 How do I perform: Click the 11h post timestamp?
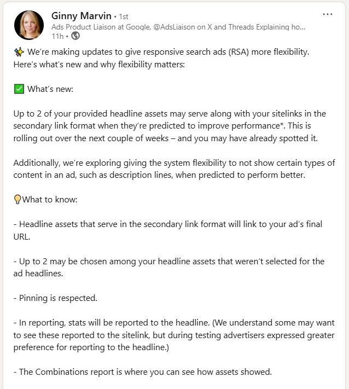(57, 36)
